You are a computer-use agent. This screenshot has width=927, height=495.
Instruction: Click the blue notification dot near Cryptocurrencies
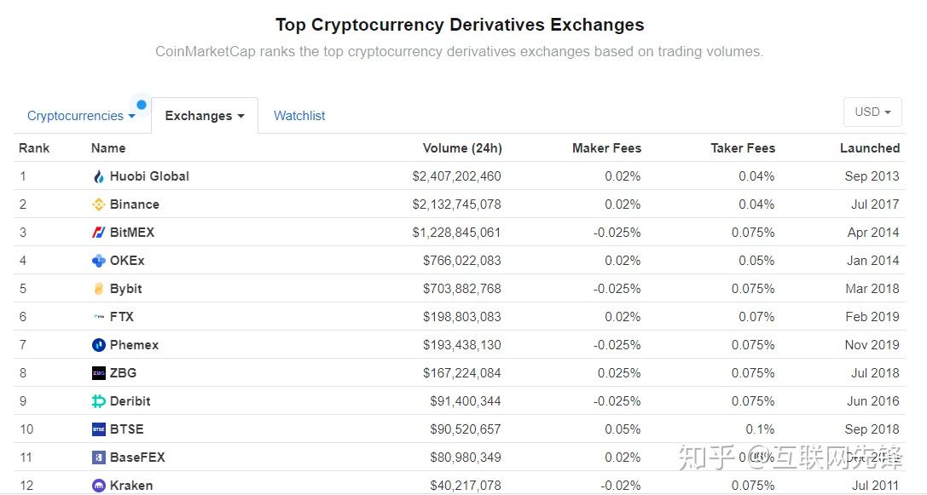click(x=142, y=105)
